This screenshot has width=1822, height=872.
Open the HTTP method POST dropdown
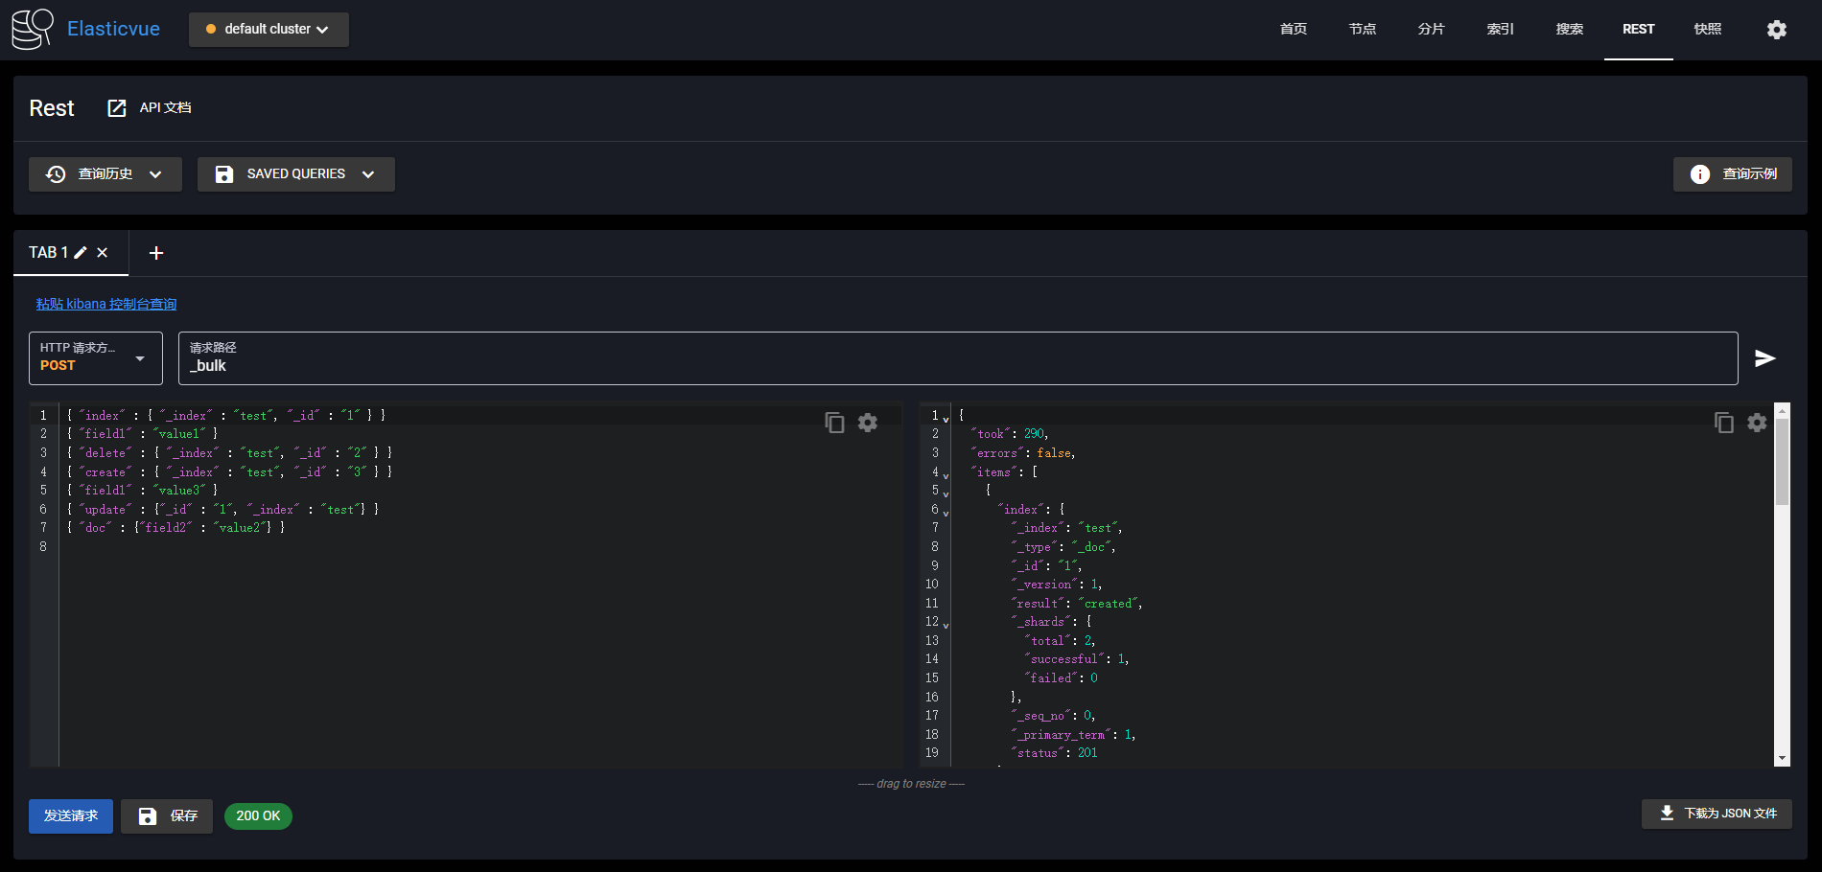[x=96, y=358]
